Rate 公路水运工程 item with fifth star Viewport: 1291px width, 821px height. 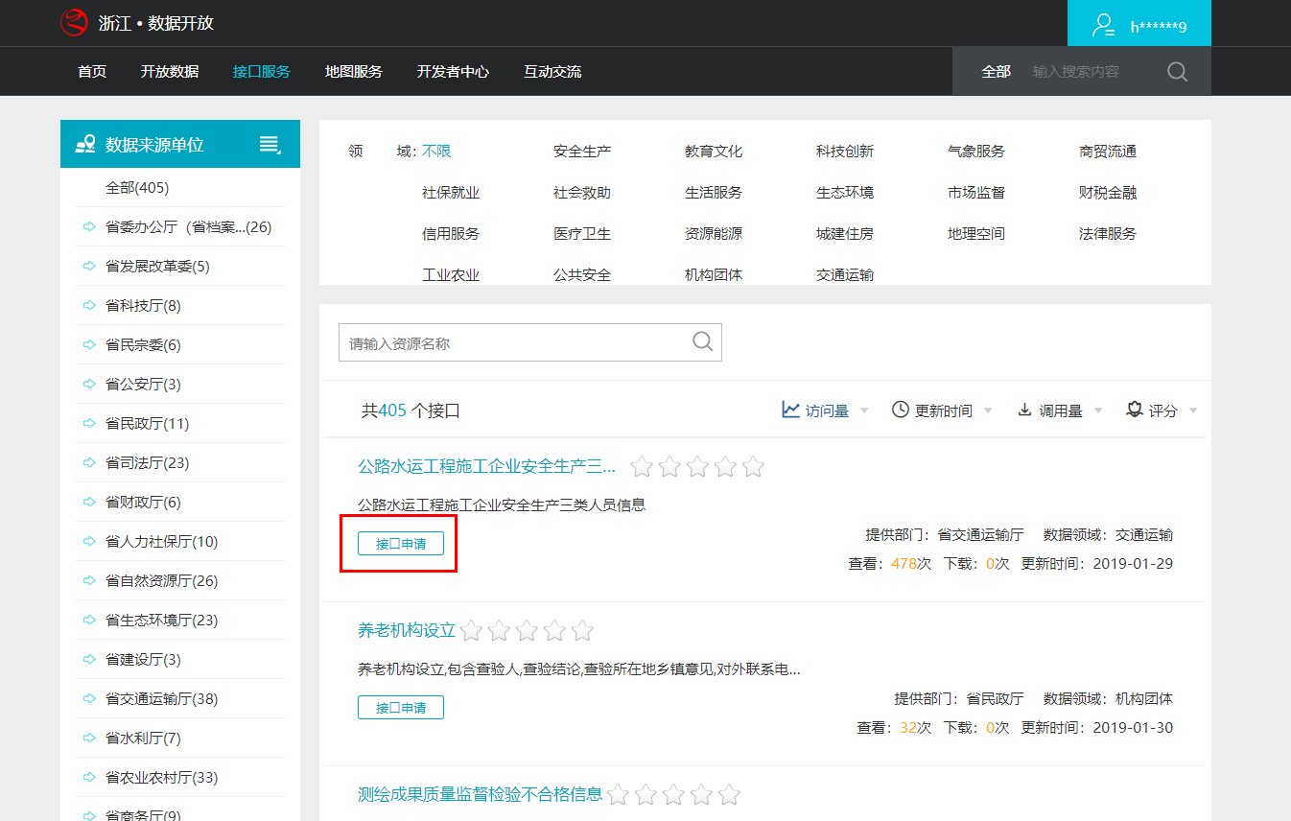(x=753, y=467)
